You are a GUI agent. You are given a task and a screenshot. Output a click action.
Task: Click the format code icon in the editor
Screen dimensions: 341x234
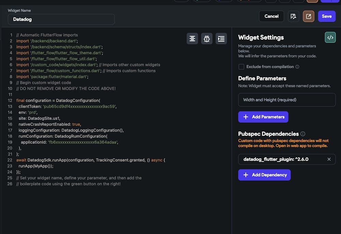192,39
